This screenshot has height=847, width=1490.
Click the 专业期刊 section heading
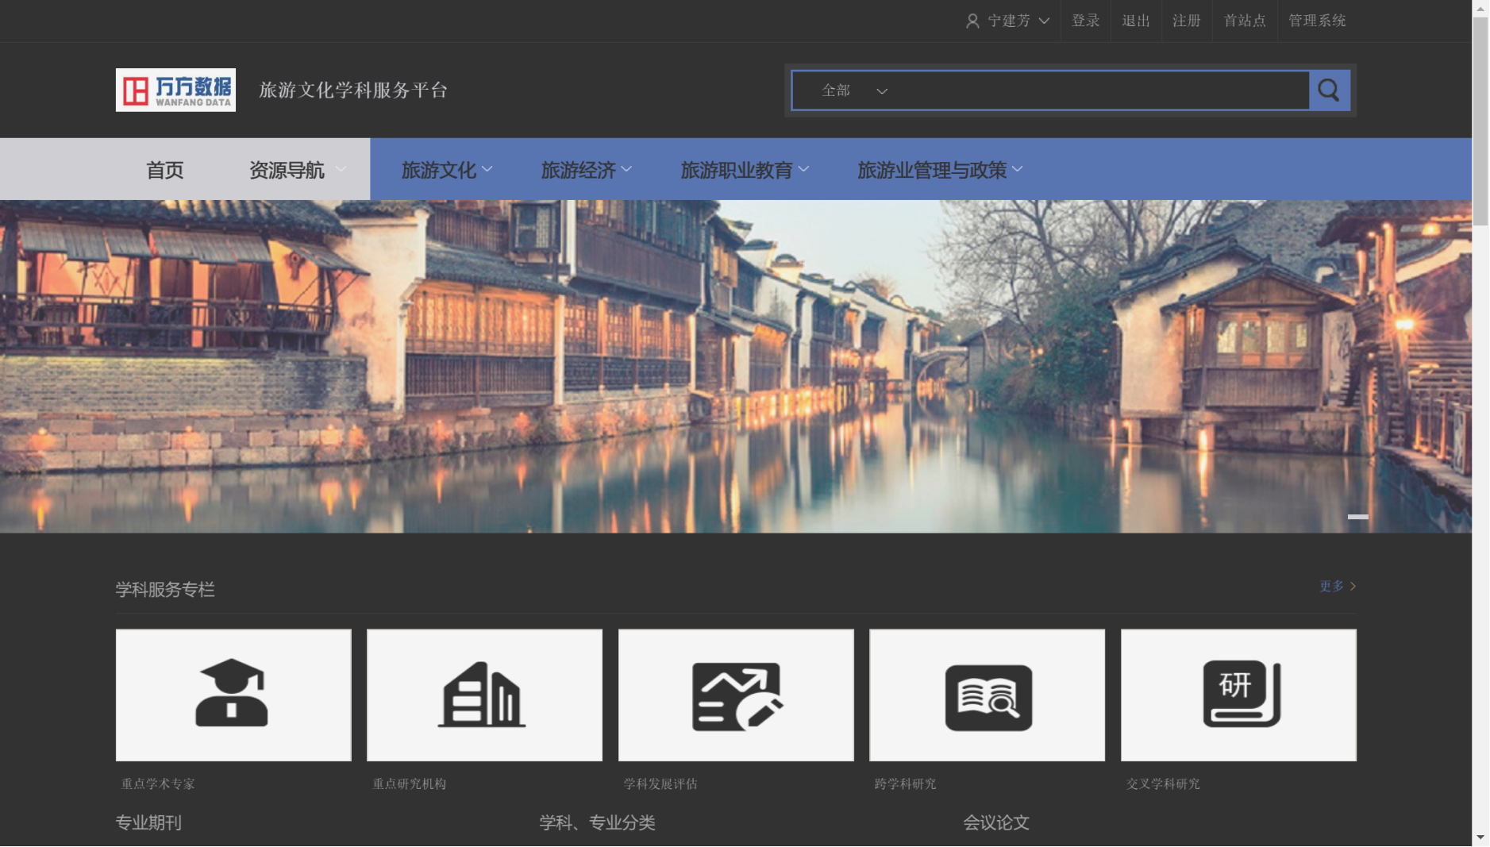pos(148,823)
